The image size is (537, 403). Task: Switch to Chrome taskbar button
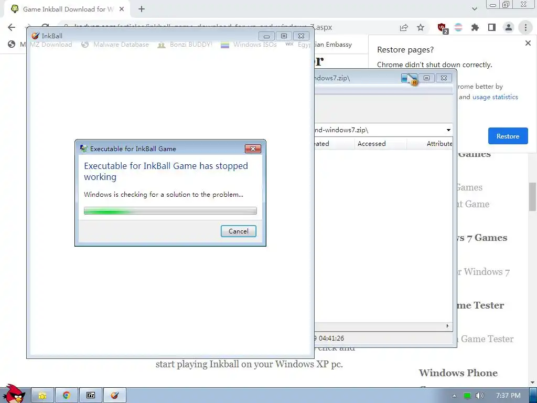67,396
